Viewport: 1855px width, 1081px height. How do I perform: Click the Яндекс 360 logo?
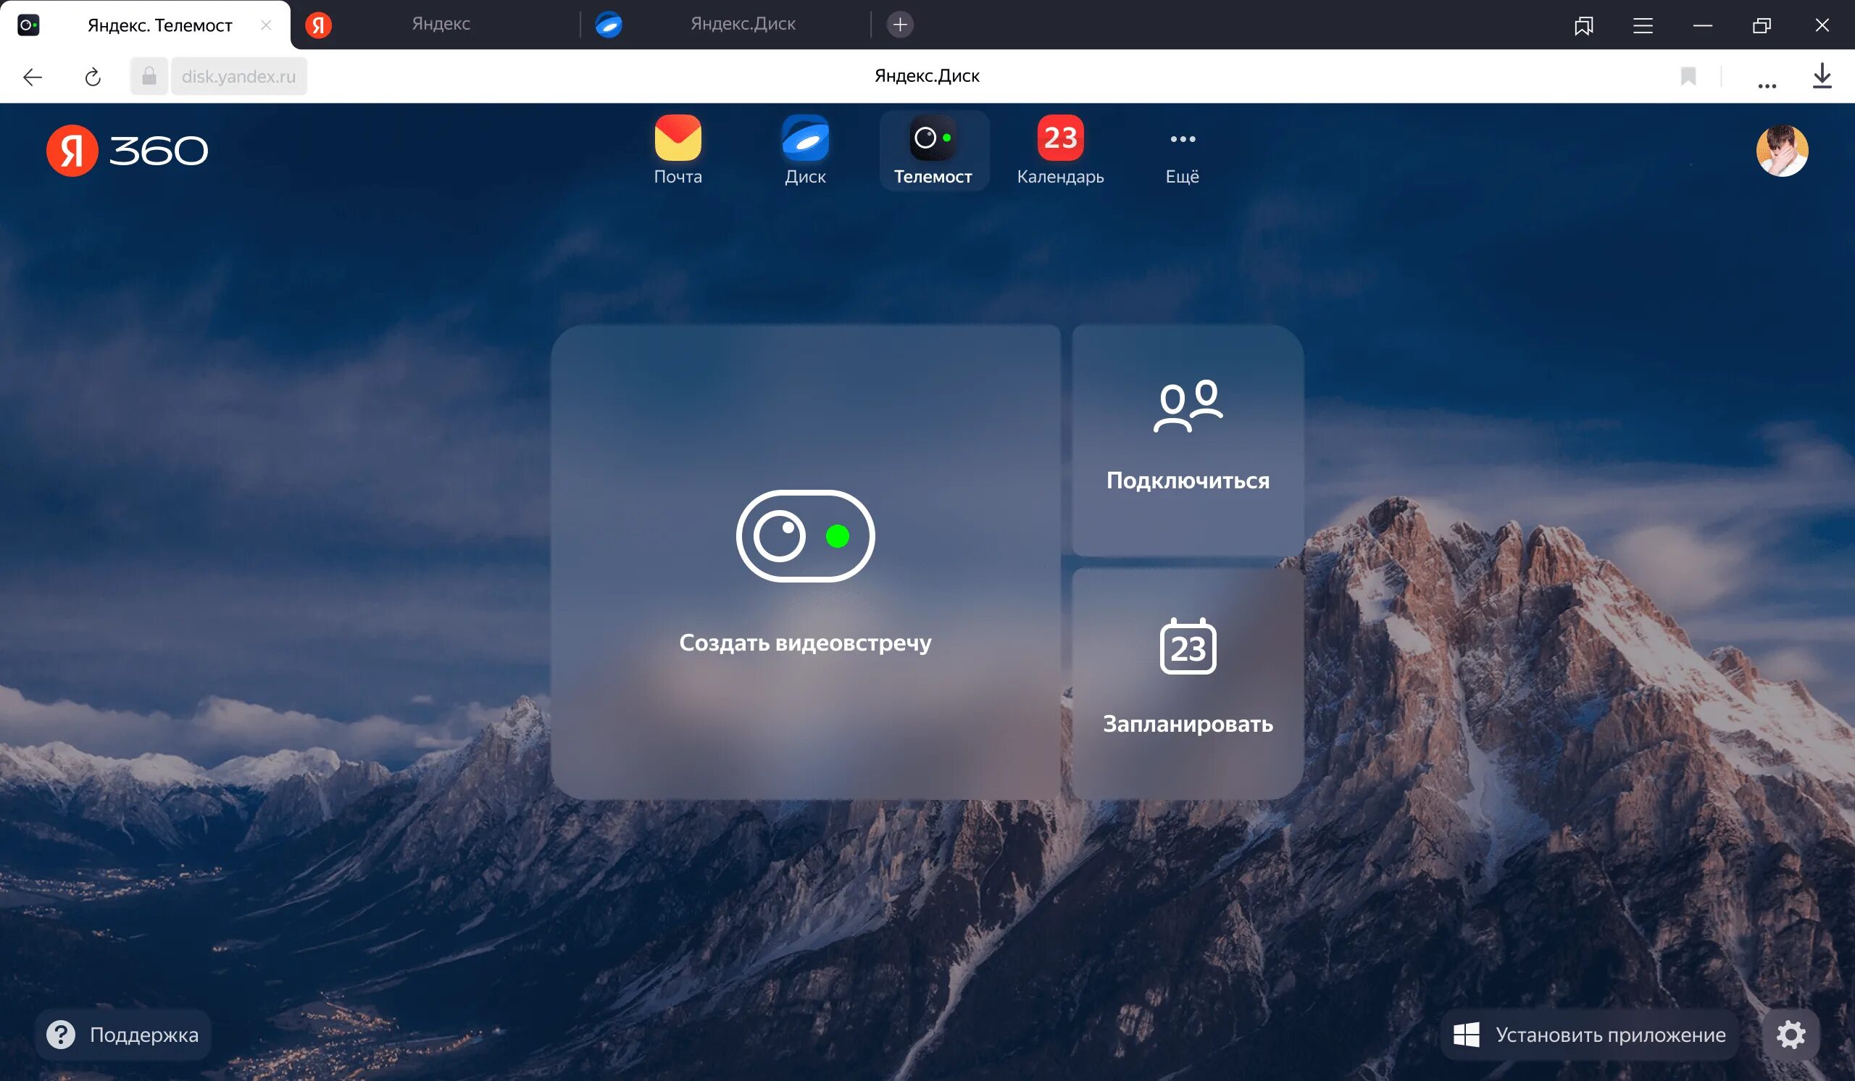click(x=128, y=150)
